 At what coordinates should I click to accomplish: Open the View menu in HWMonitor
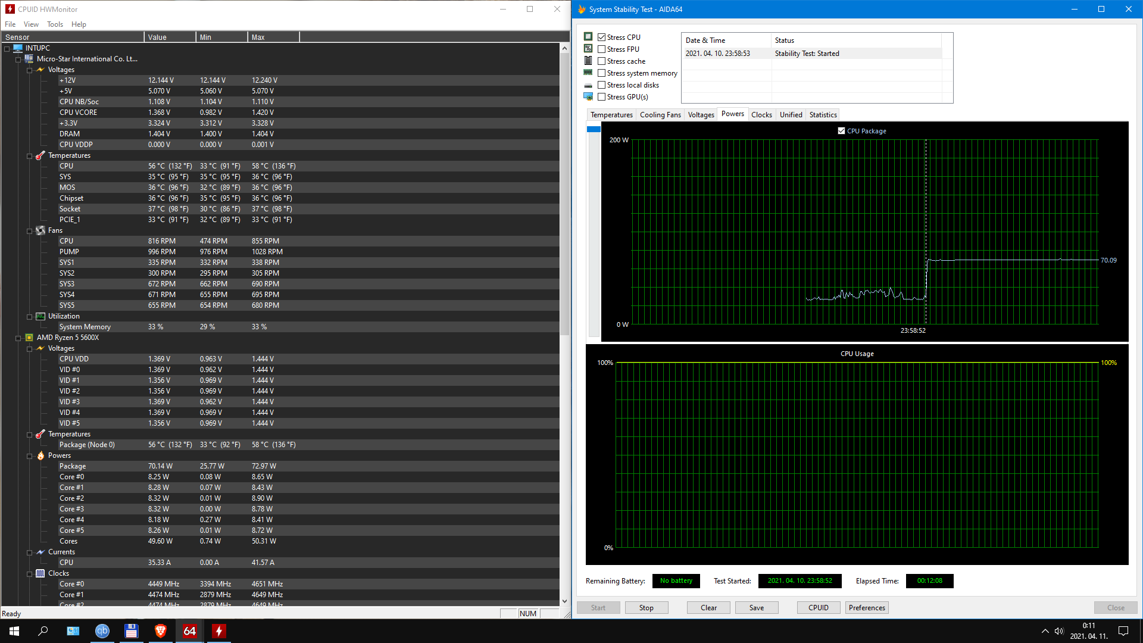[31, 24]
